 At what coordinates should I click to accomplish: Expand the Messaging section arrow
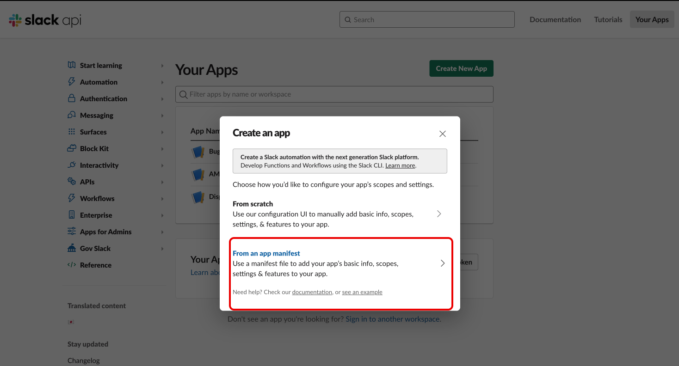[x=162, y=116]
